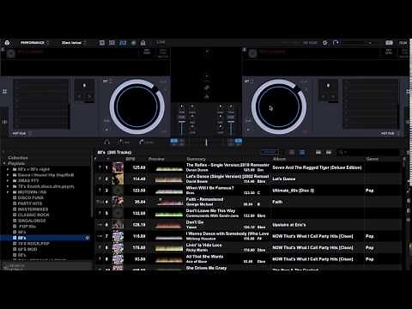Click the headphone icon below the left deck
The width and height of the screenshot is (412, 309).
click(x=107, y=142)
